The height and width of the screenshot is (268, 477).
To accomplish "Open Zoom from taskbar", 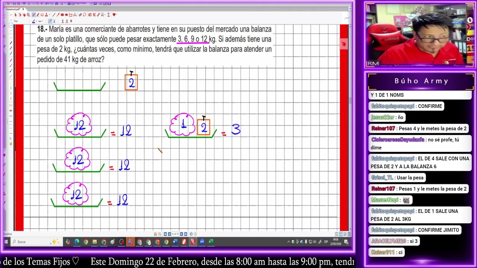I will 202,242.
